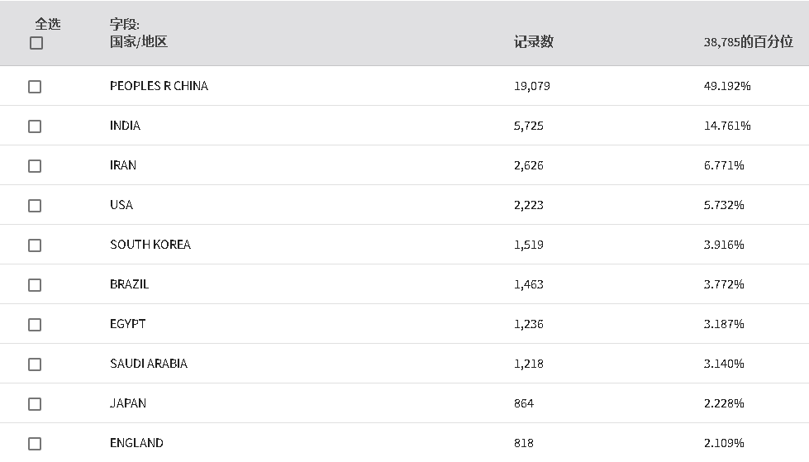Image resolution: width=809 pixels, height=462 pixels.
Task: Click the 5,725 record count for India
Action: 528,126
